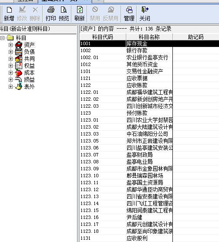
Task: Select code cell 1122.01
Action: (103, 92)
